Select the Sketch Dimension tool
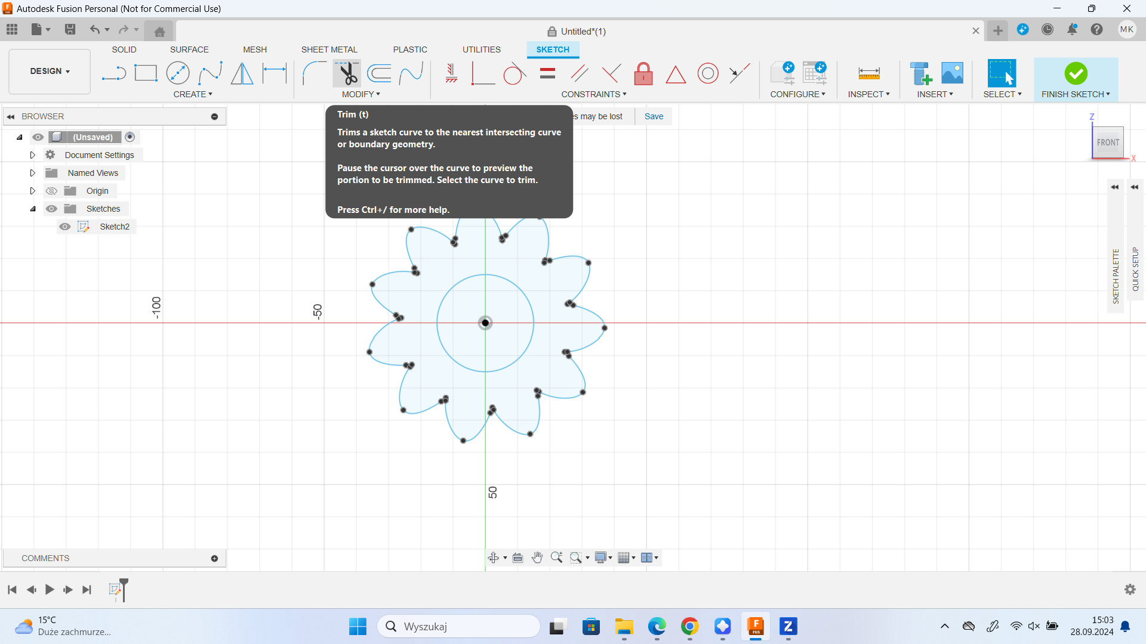The width and height of the screenshot is (1146, 644). click(x=275, y=74)
